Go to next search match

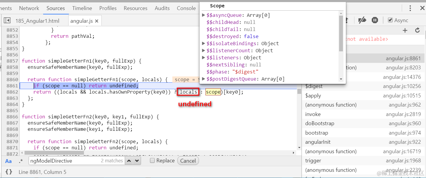[137, 161]
